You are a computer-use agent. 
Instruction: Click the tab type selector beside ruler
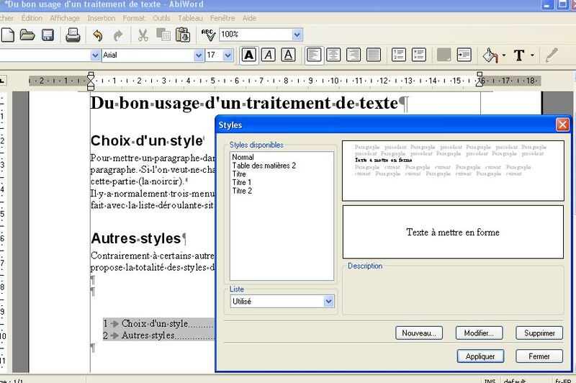coord(2,81)
